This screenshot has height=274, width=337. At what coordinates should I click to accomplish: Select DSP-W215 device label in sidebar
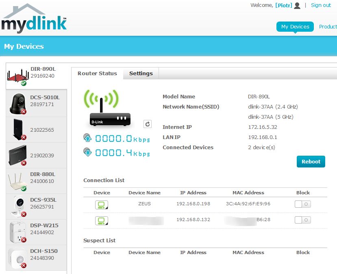(x=44, y=226)
